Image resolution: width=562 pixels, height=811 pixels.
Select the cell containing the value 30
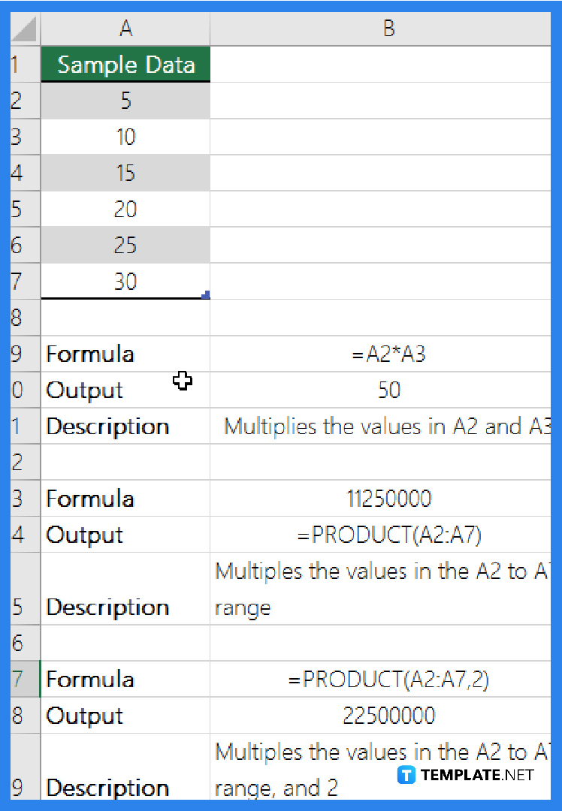(x=125, y=281)
